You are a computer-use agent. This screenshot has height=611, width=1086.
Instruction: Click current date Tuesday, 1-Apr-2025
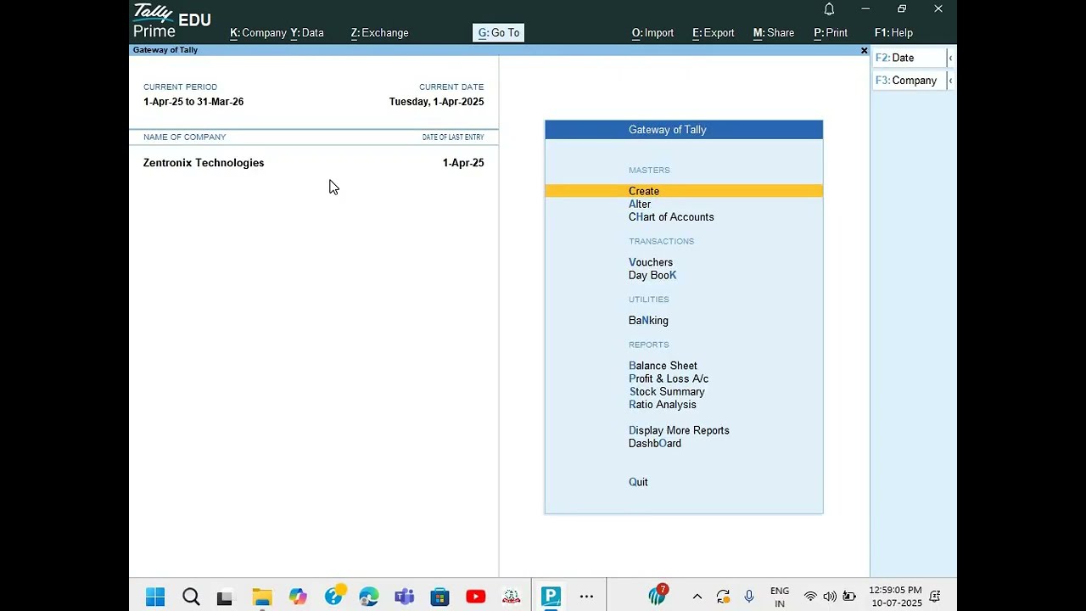pos(436,102)
